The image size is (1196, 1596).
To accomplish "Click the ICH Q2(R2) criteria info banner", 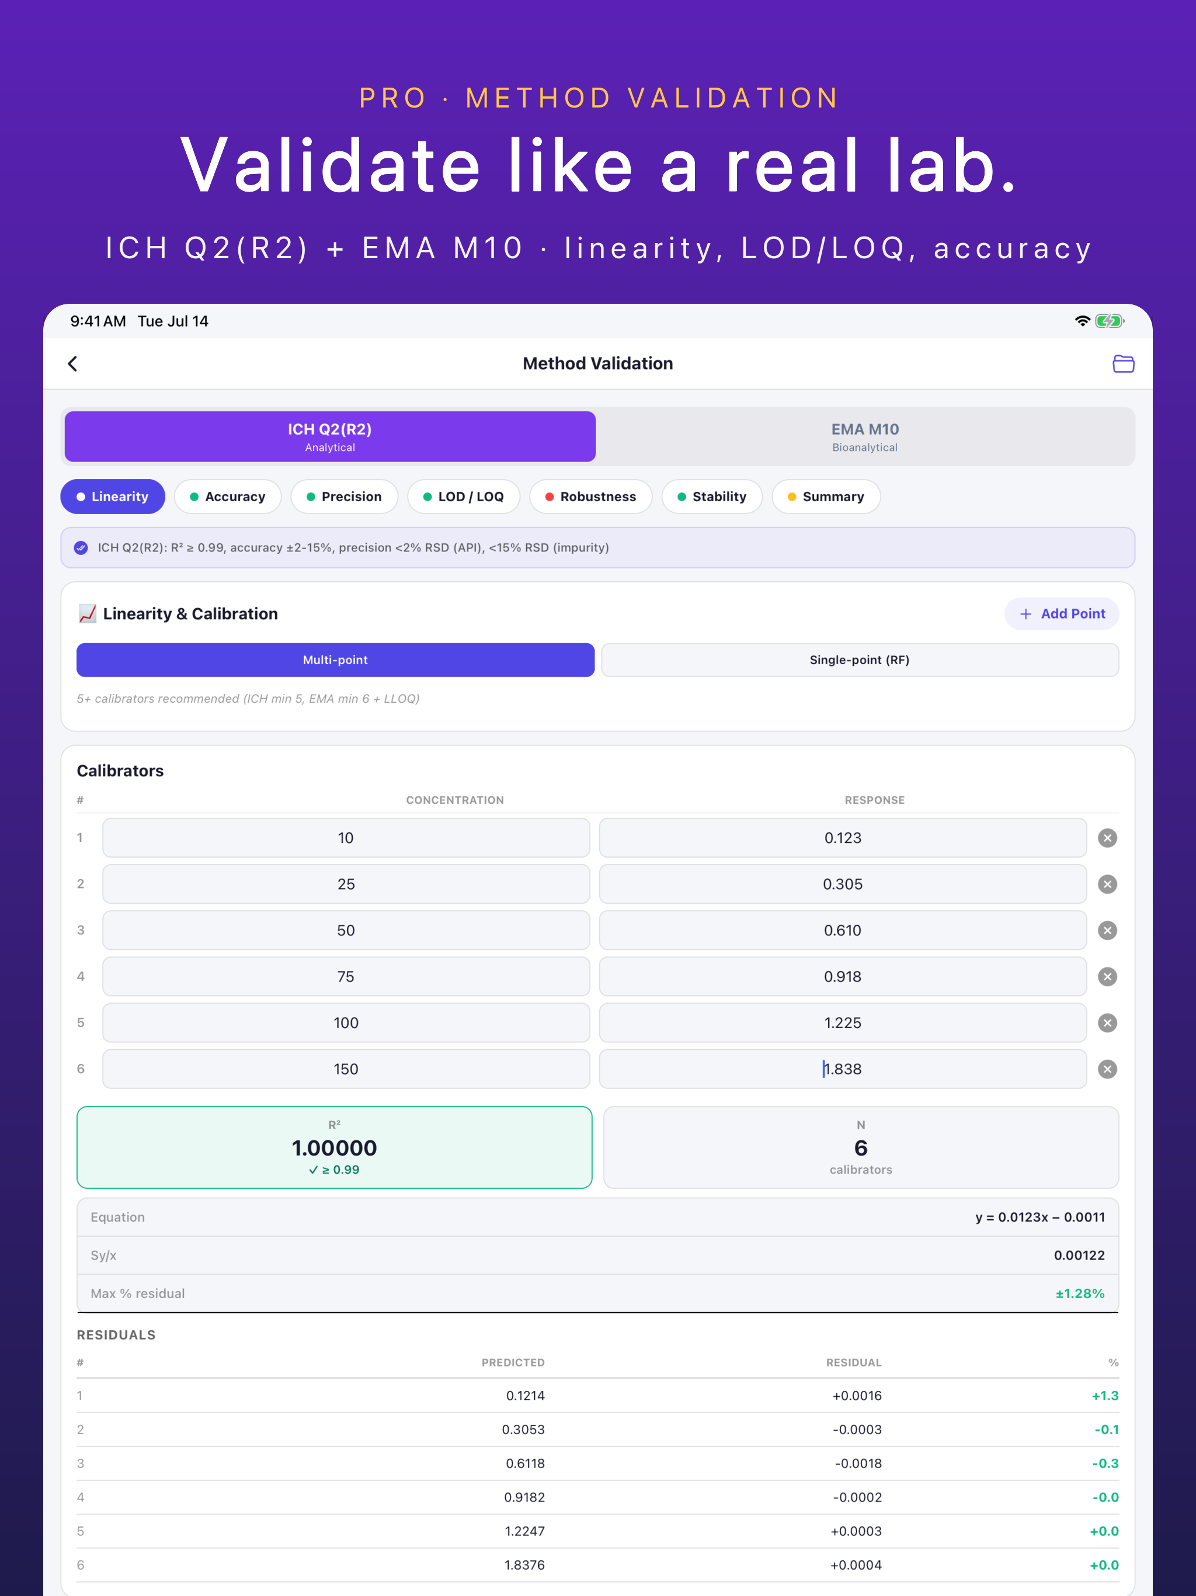I will (598, 547).
